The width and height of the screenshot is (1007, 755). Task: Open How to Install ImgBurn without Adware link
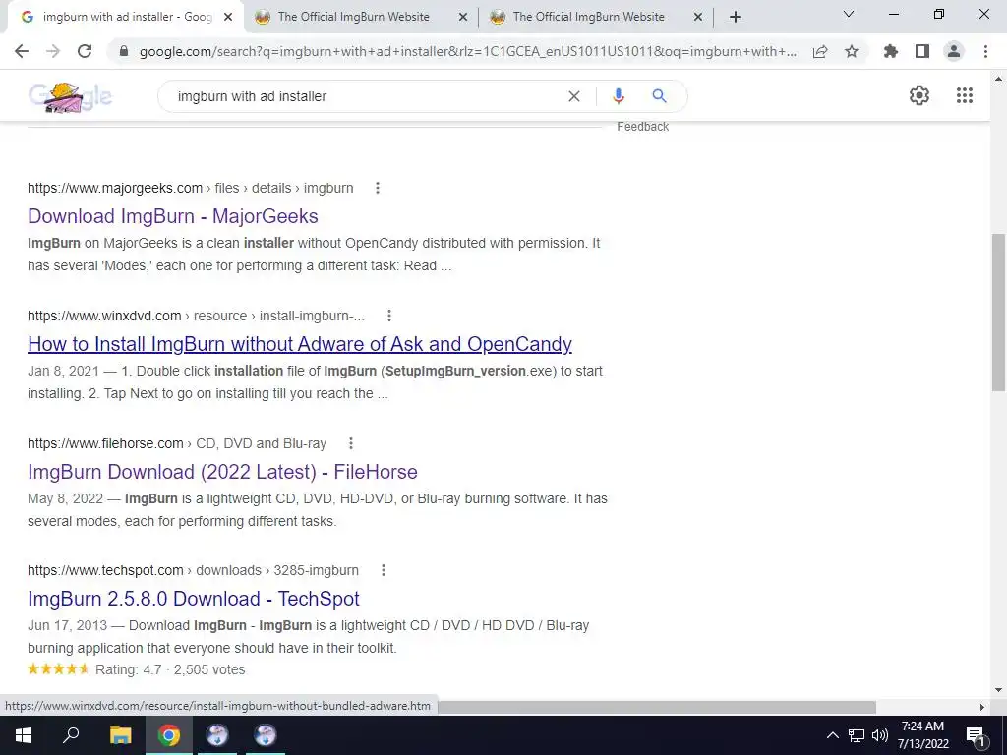(x=300, y=344)
